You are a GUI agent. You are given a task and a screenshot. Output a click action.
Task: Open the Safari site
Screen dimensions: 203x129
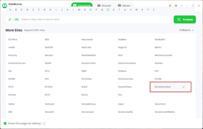(11, 104)
